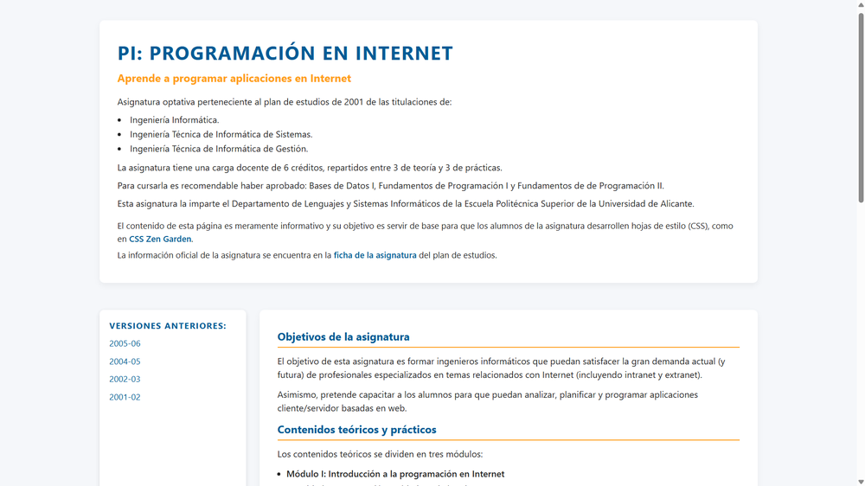Select the 'Objetivos de la asignatura' heading

[x=343, y=336]
